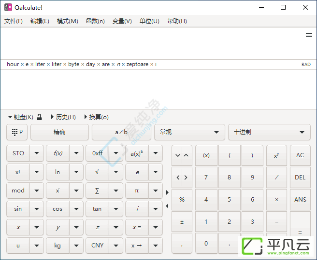
Task: Click the STO store button
Action: pyautogui.click(x=18, y=153)
